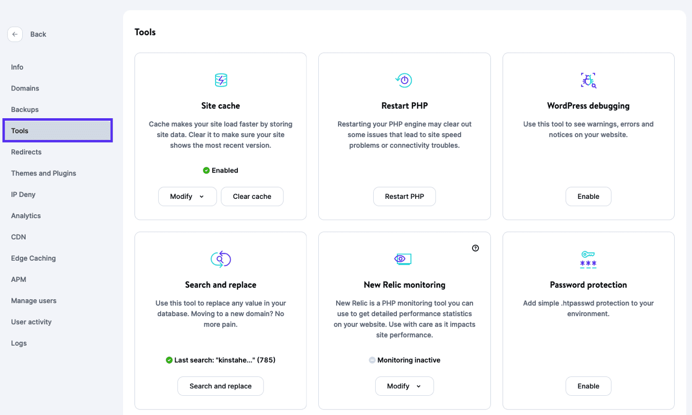
Task: Expand the Site cache Modify dropdown
Action: 187,196
